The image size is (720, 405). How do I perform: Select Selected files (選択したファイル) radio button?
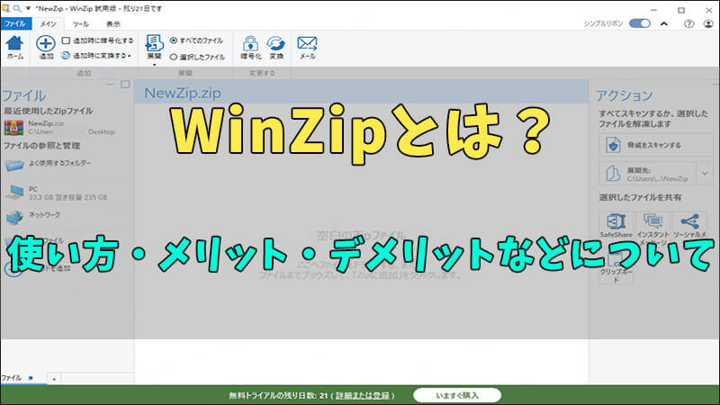173,57
